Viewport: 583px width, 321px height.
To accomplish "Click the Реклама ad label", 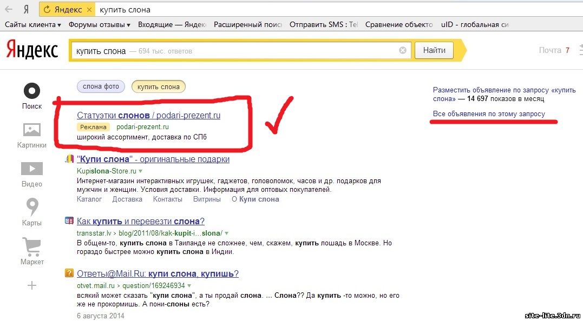I will (94, 127).
